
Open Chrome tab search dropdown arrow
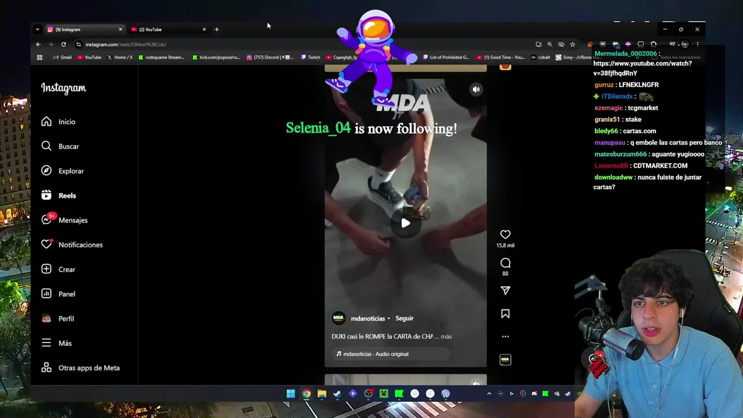tap(37, 29)
